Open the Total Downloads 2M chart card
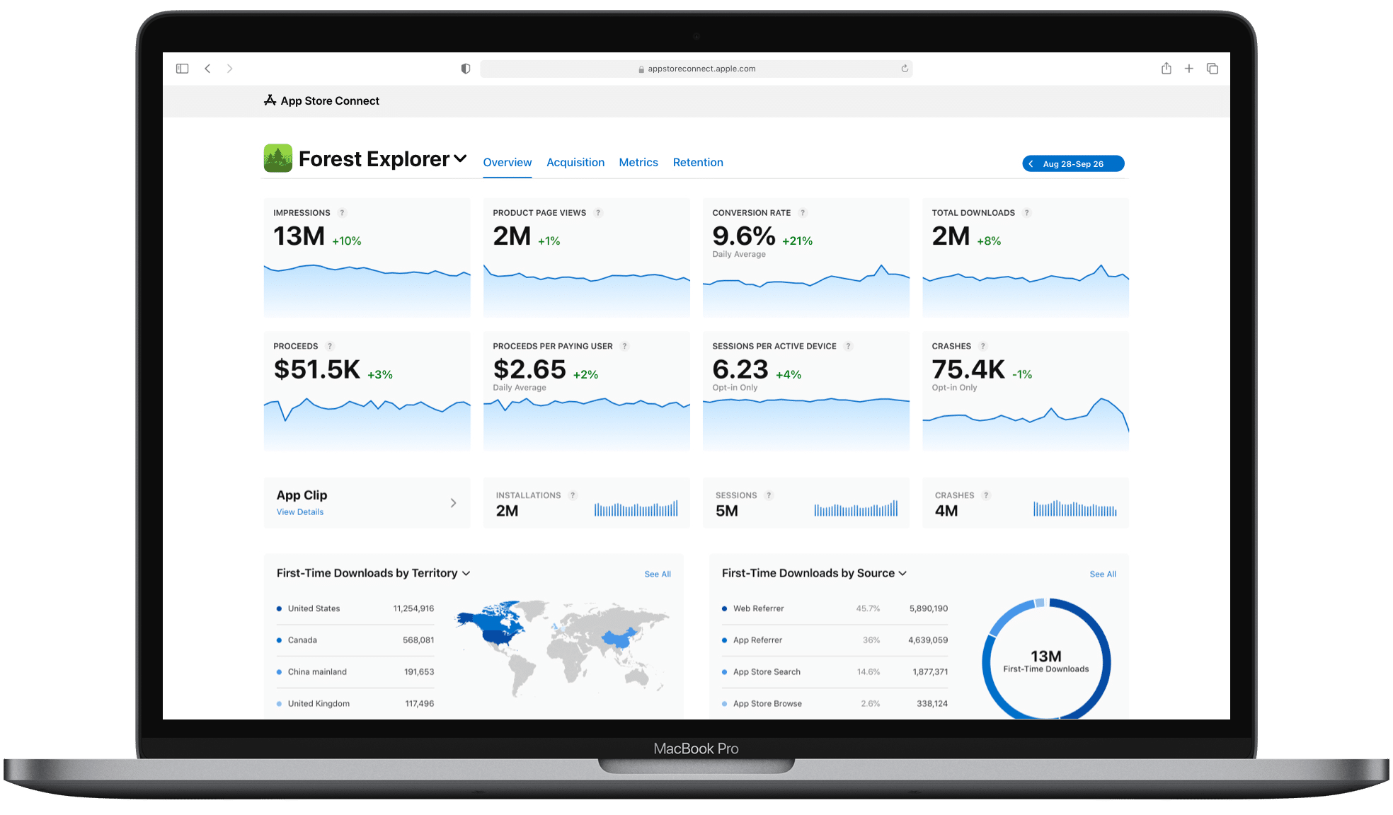Viewport: 1393px width, 815px height. (x=1026, y=258)
